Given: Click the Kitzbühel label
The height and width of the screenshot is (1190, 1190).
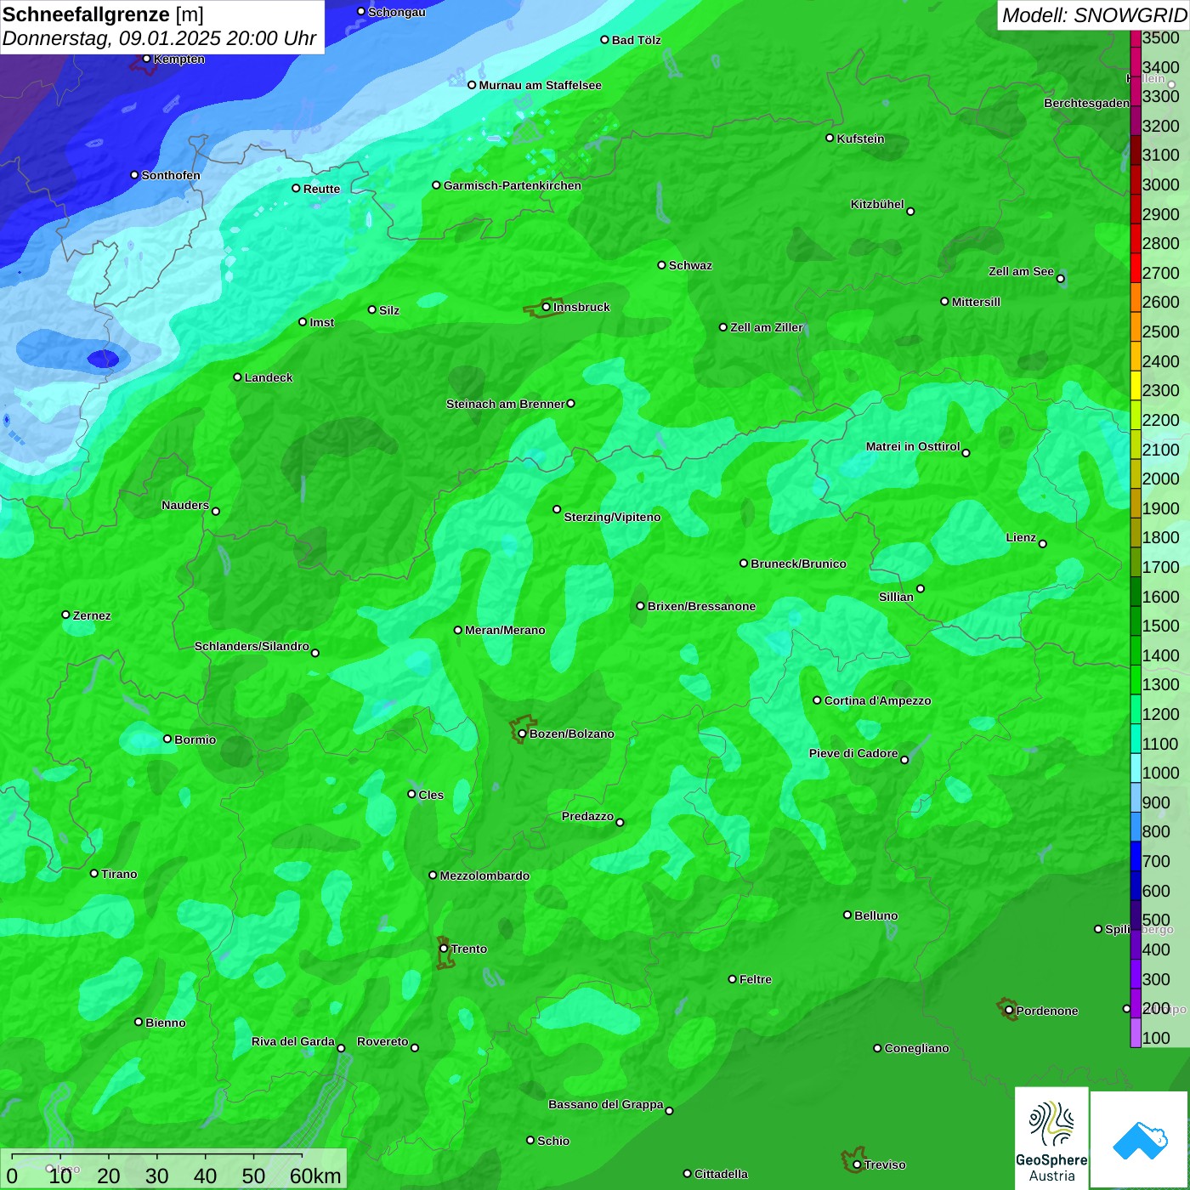Looking at the screenshot, I should point(877,204).
